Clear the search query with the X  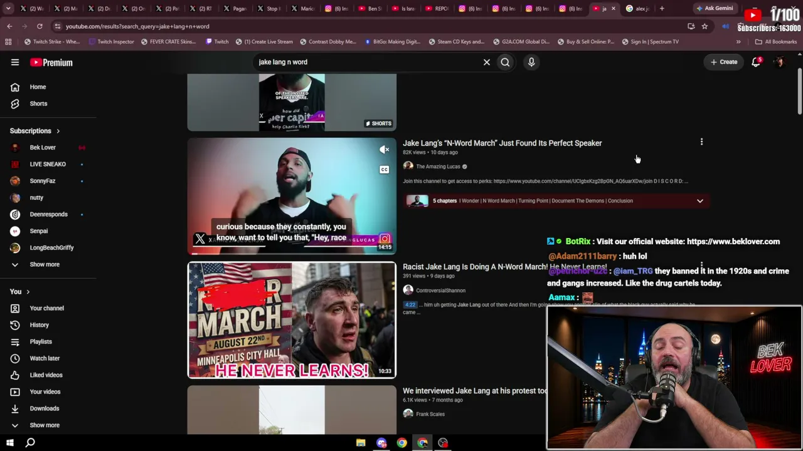tap(487, 62)
